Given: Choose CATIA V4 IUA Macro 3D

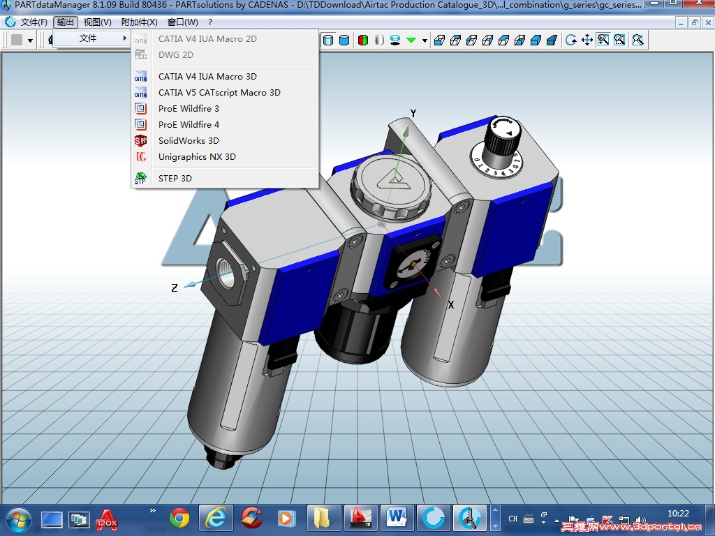Looking at the screenshot, I should [x=226, y=76].
